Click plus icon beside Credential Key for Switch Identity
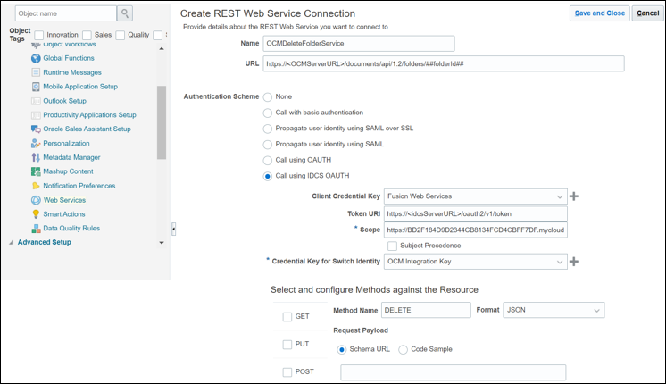This screenshot has height=384, width=666. [574, 261]
